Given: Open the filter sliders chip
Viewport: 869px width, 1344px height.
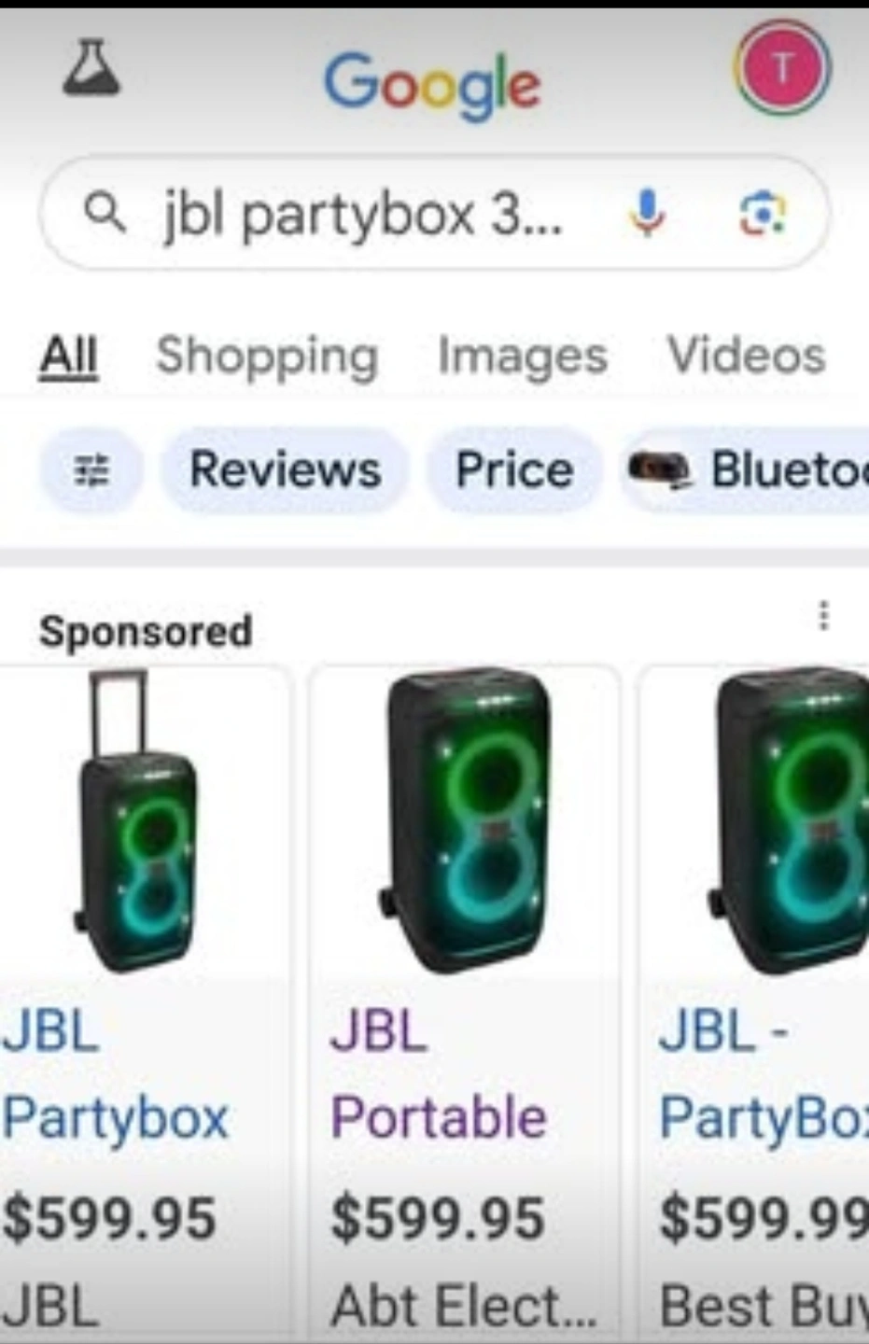Looking at the screenshot, I should pos(91,469).
